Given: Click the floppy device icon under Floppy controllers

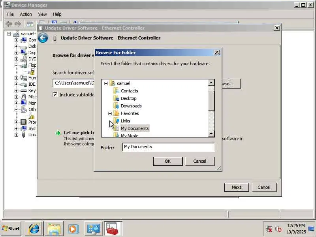Looking at the screenshot, I should coord(31,71).
